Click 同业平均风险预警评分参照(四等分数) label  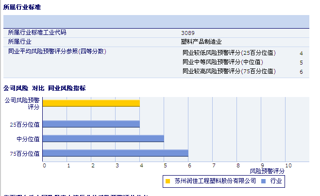point(57,51)
